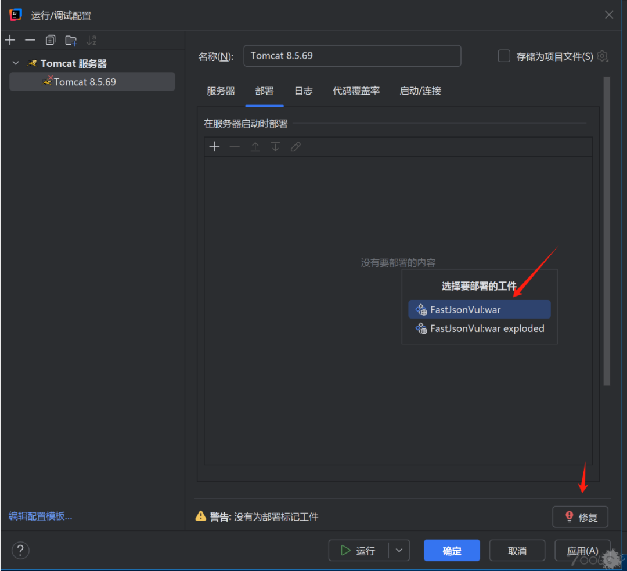Close the 运行/调试配置 dialog
627x571 pixels.
click(608, 15)
